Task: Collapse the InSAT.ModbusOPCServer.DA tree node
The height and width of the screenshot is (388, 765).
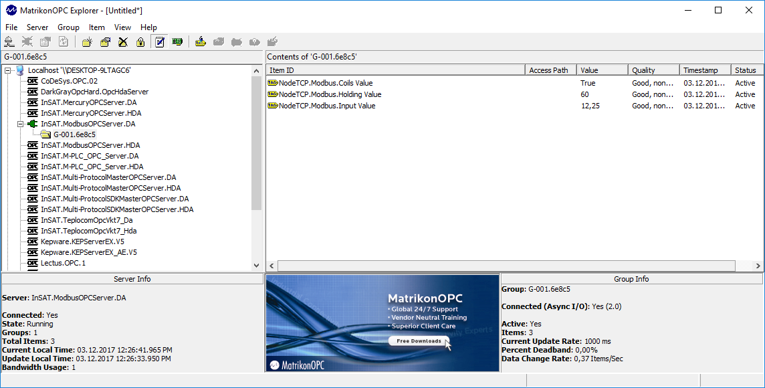Action: 21,124
